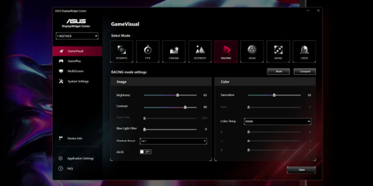
Task: Expand the Shadow Boost dropdown
Action: (x=173, y=141)
